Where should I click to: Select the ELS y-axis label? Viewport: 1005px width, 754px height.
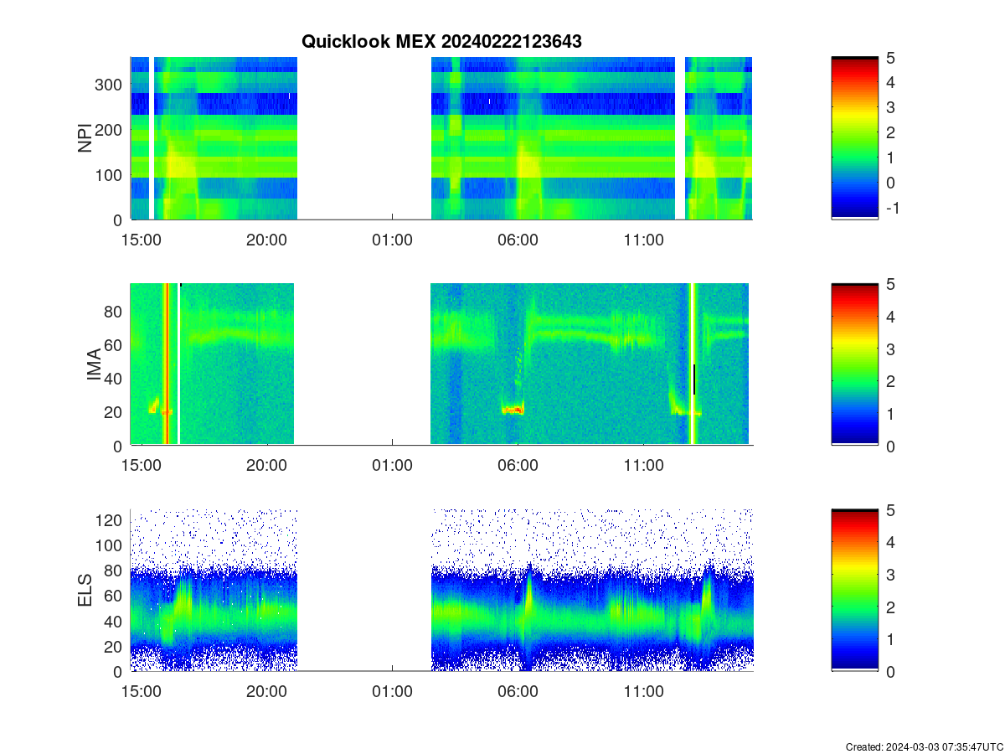[85, 591]
